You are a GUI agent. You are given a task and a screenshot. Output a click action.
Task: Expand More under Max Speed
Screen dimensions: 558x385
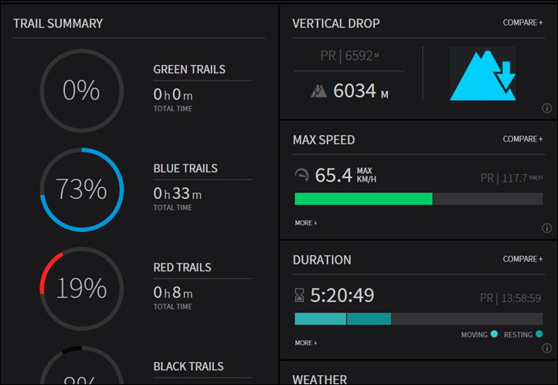pos(306,223)
